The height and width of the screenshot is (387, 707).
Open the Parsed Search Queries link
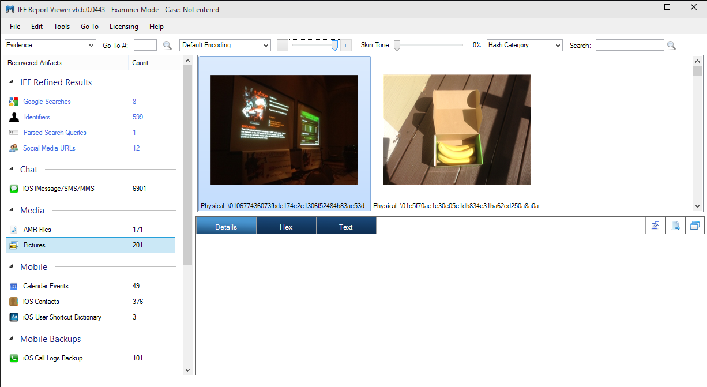55,133
